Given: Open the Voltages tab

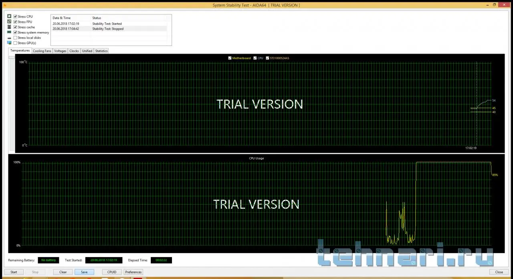Looking at the screenshot, I should pyautogui.click(x=60, y=51).
